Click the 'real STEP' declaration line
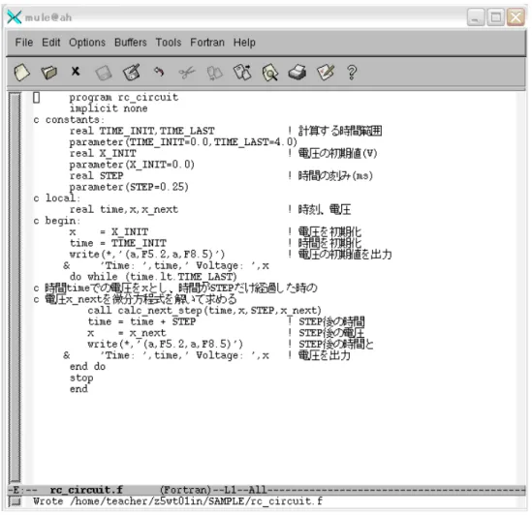 point(96,175)
